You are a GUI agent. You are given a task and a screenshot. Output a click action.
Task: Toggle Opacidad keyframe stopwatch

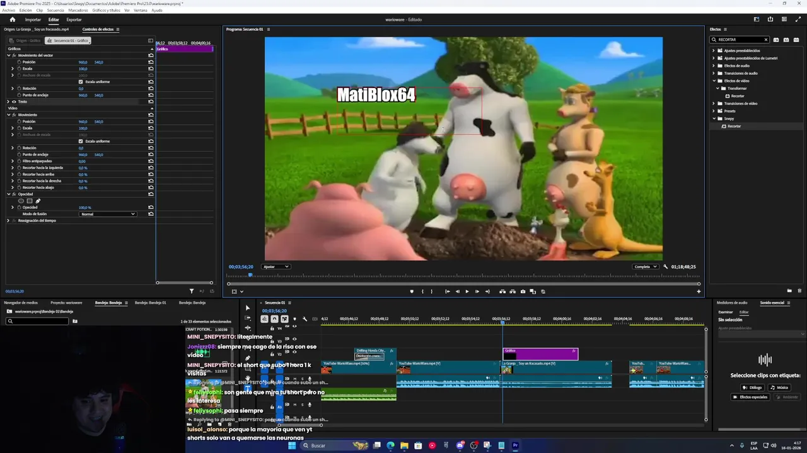click(x=19, y=208)
